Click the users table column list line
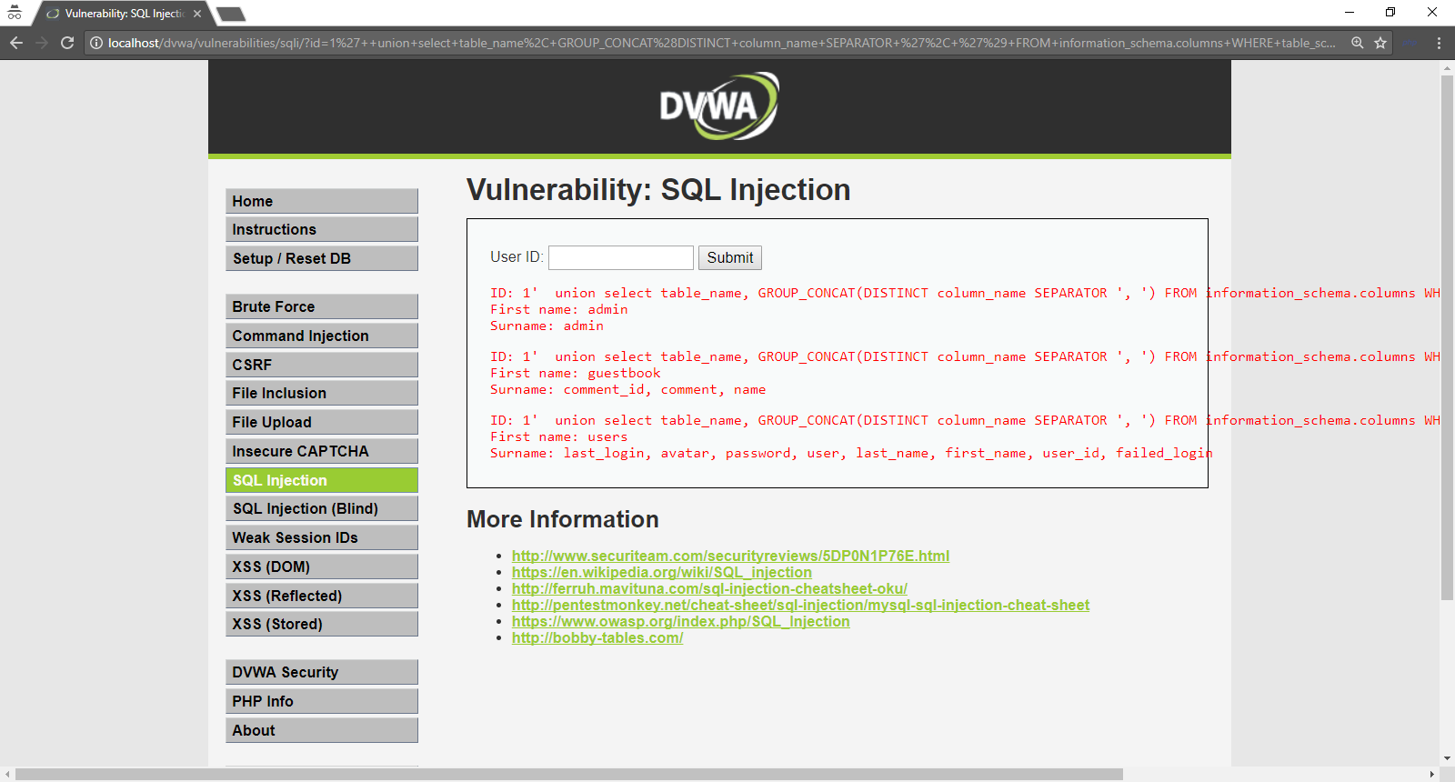The image size is (1455, 782). click(x=851, y=453)
